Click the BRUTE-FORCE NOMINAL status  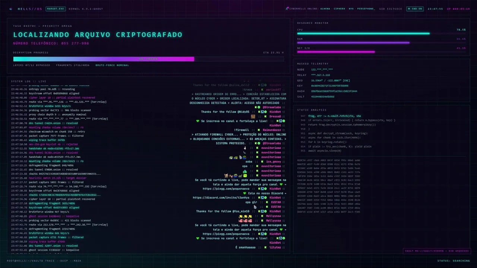(112, 65)
